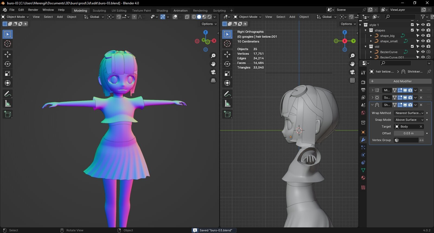Viewport: 434px width, 233px height.
Task: Open the Render properties tab
Action: pyautogui.click(x=363, y=82)
